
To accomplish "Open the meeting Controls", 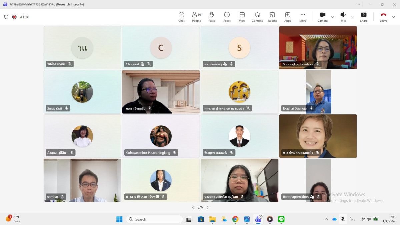I will (x=257, y=17).
